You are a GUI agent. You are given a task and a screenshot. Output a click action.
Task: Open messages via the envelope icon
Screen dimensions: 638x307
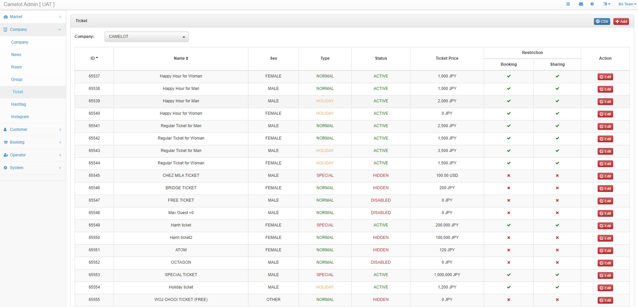(x=581, y=4)
